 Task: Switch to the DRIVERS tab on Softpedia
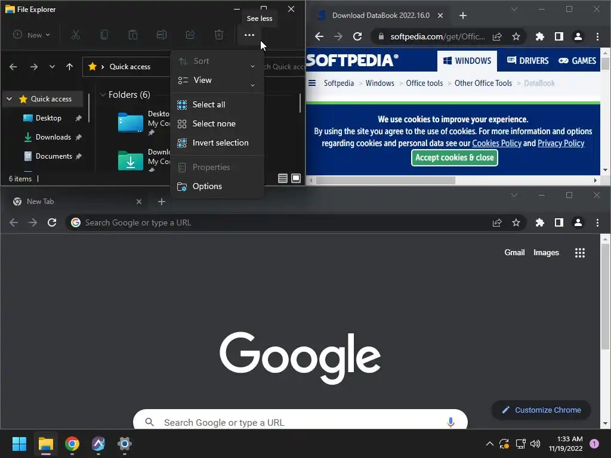pyautogui.click(x=527, y=61)
